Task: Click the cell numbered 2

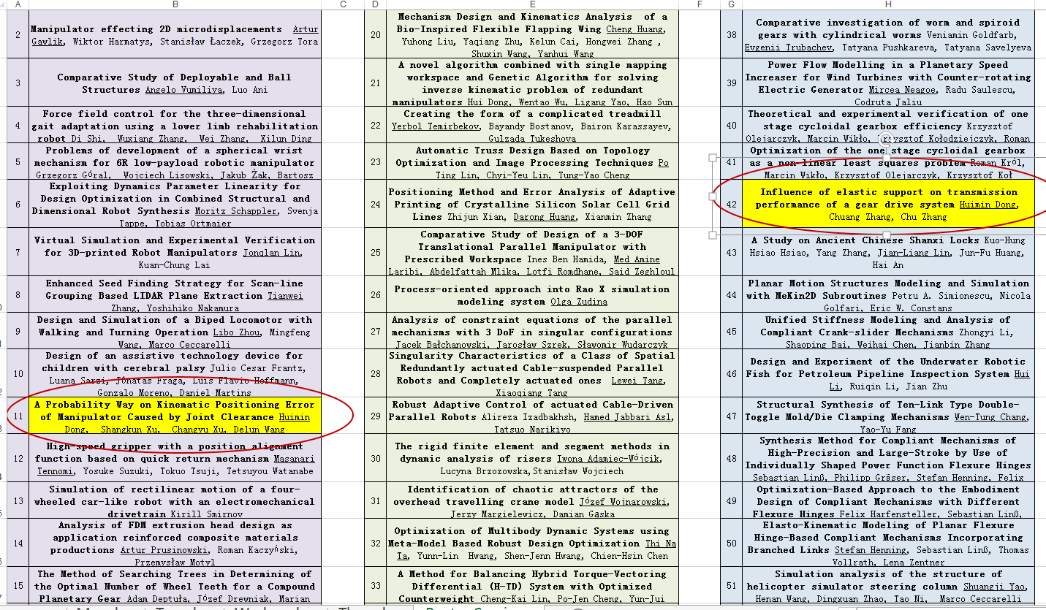Action: (x=18, y=34)
